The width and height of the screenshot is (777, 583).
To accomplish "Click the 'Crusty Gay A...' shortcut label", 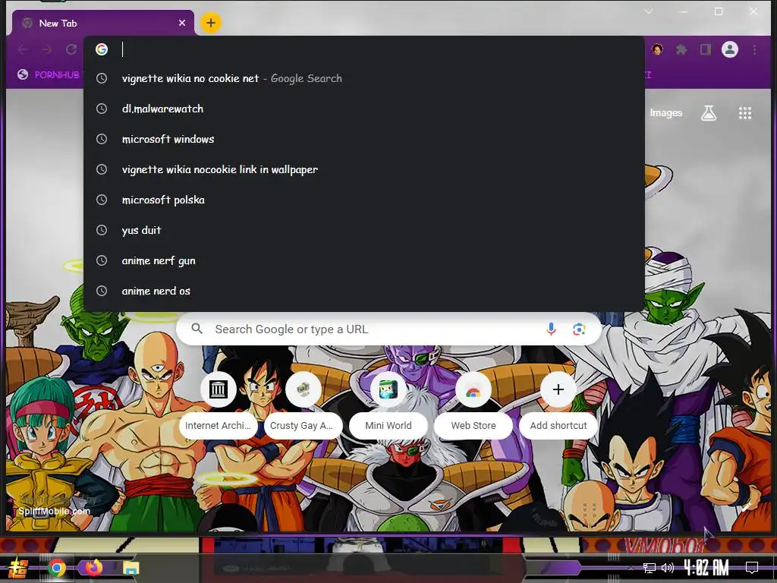I will click(x=302, y=425).
